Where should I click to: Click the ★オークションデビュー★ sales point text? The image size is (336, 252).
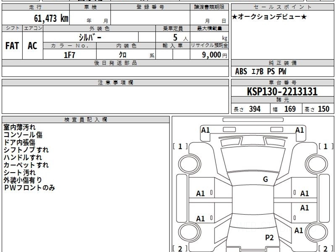(269, 17)
